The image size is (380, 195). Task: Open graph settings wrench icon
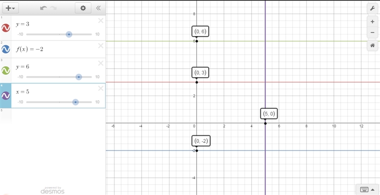pyautogui.click(x=372, y=9)
